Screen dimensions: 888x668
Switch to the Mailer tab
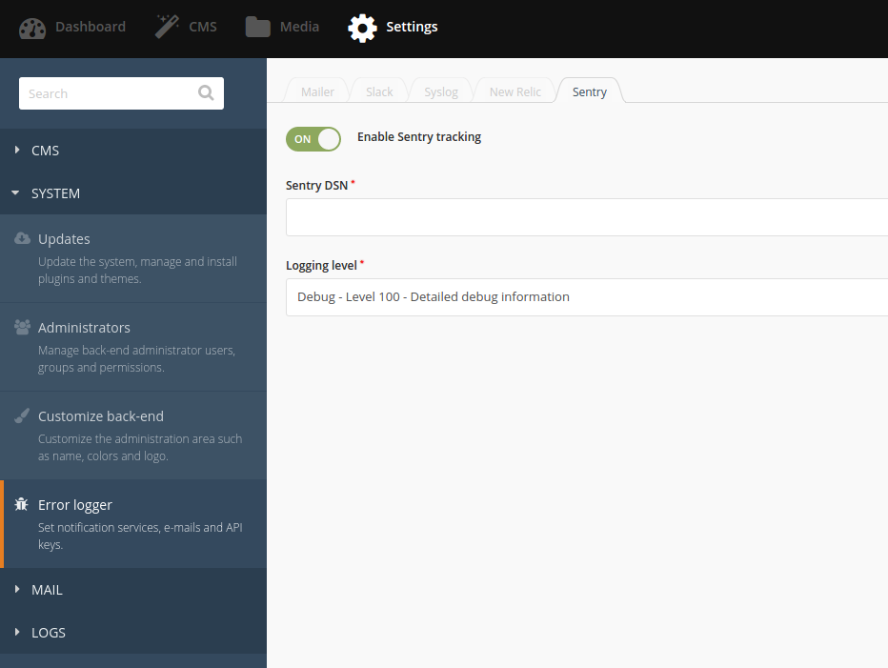317,91
